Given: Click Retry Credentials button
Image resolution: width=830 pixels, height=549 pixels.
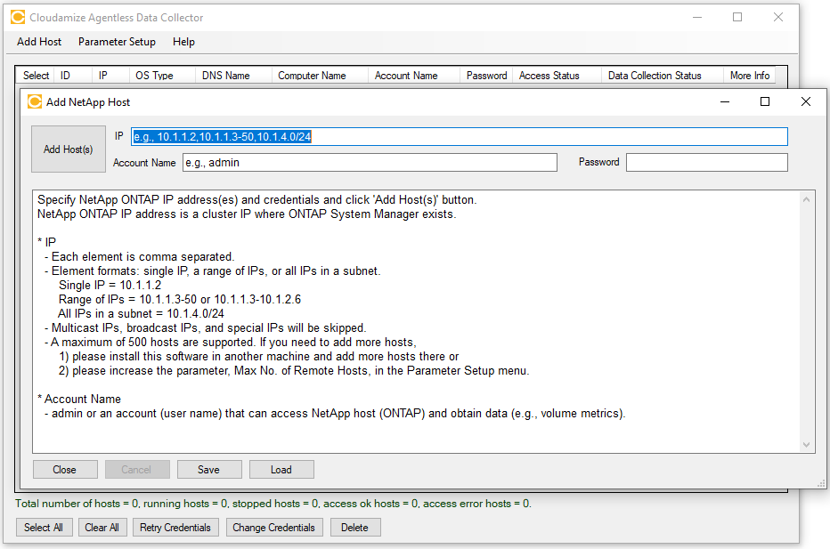Looking at the screenshot, I should (x=175, y=527).
